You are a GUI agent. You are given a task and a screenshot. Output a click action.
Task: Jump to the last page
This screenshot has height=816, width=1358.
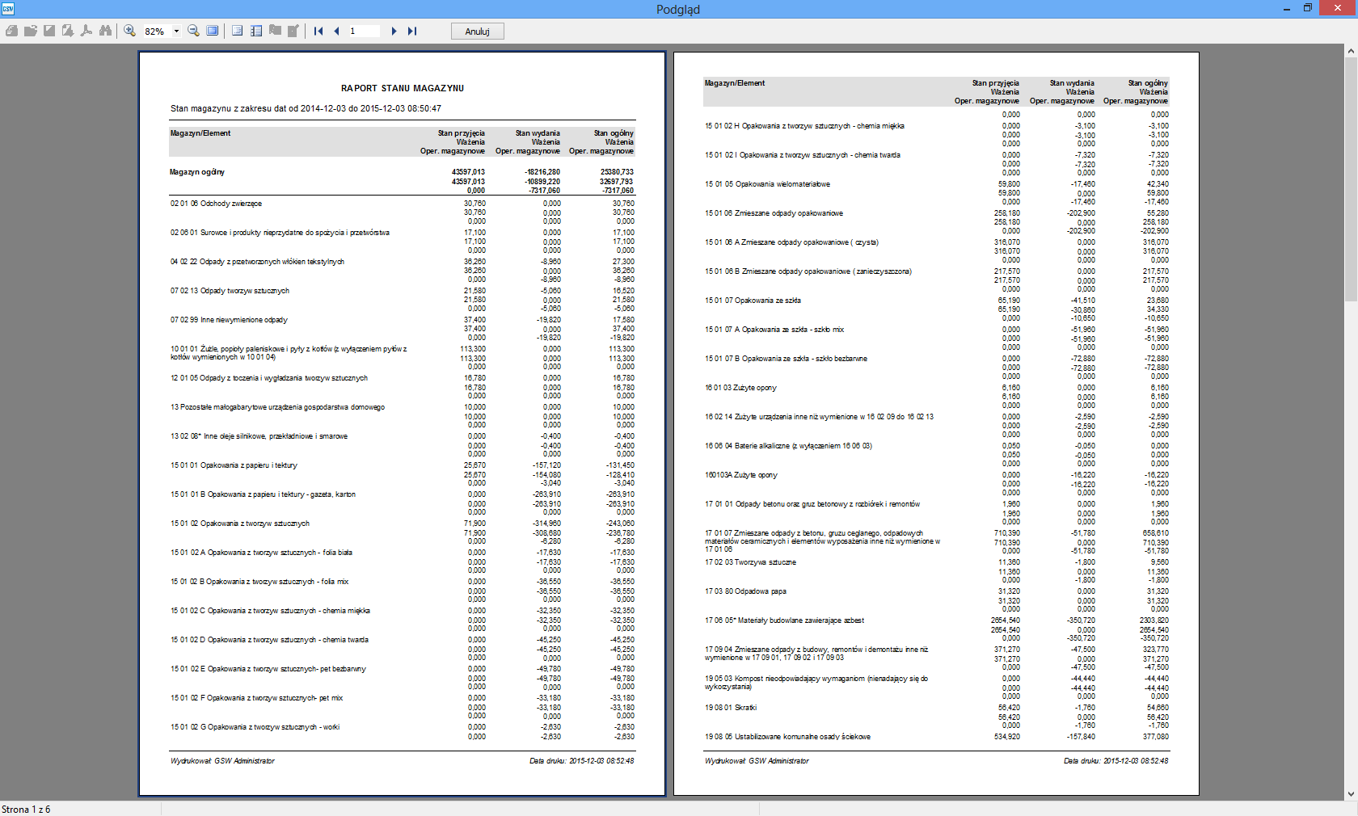point(412,31)
